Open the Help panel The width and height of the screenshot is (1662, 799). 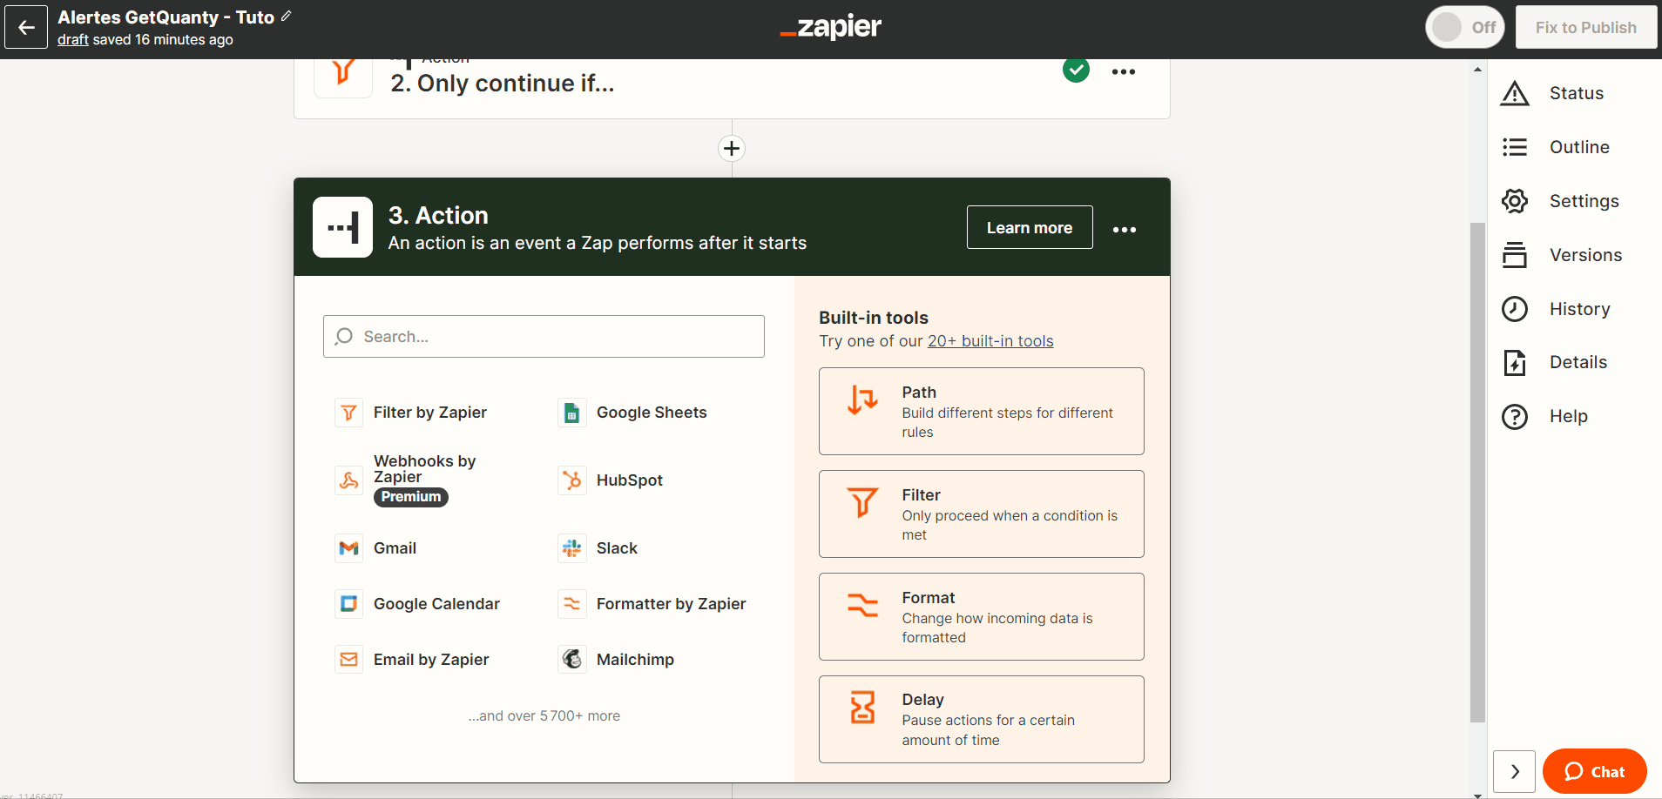pos(1544,416)
